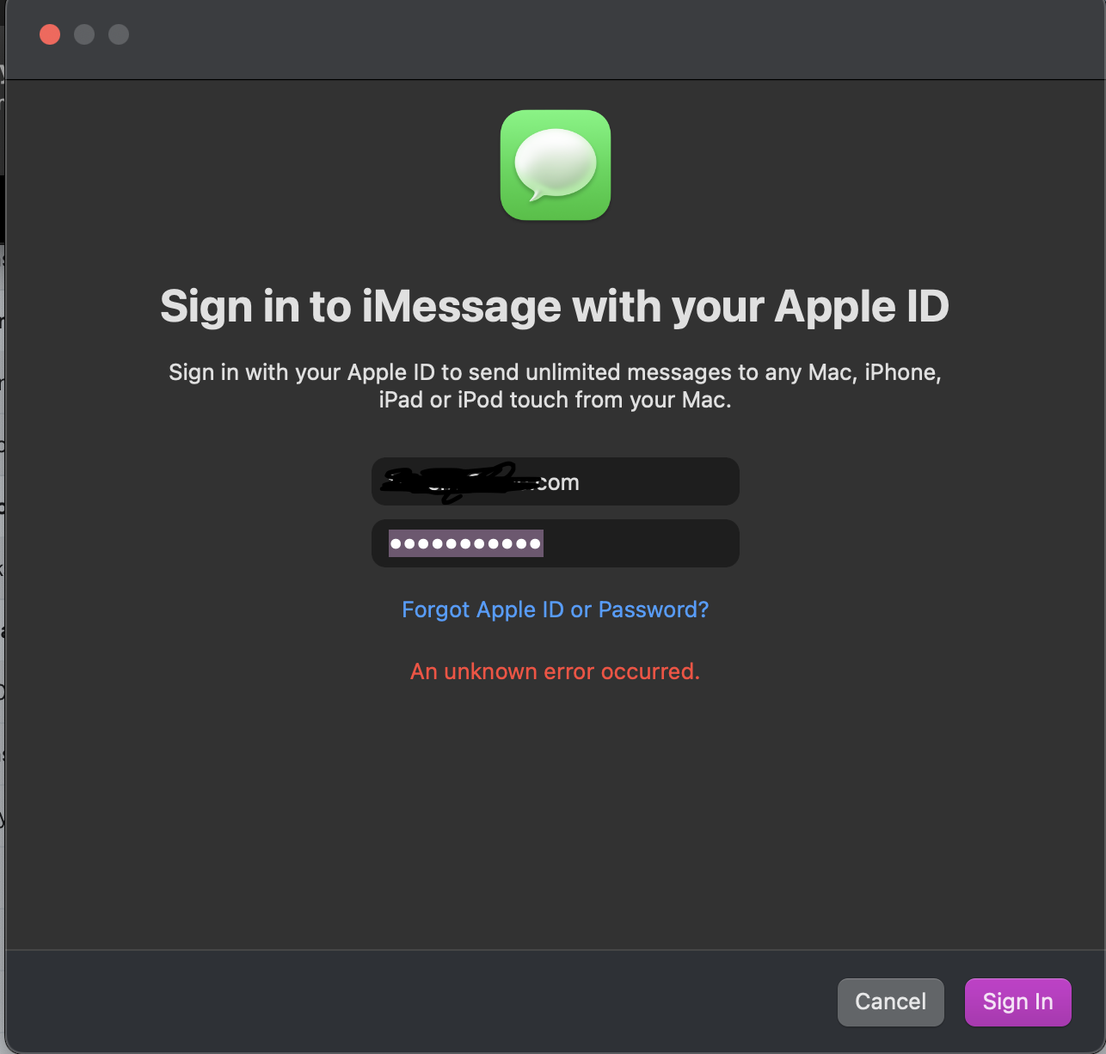1106x1054 pixels.
Task: Click the scribbled-out part of email
Action: [456, 482]
